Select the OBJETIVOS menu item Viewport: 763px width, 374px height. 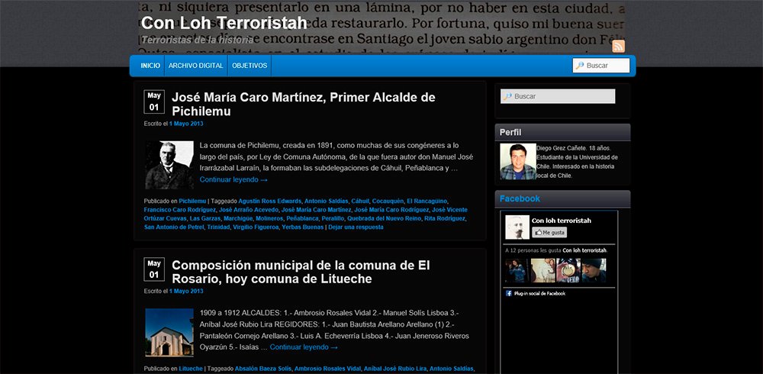point(250,66)
